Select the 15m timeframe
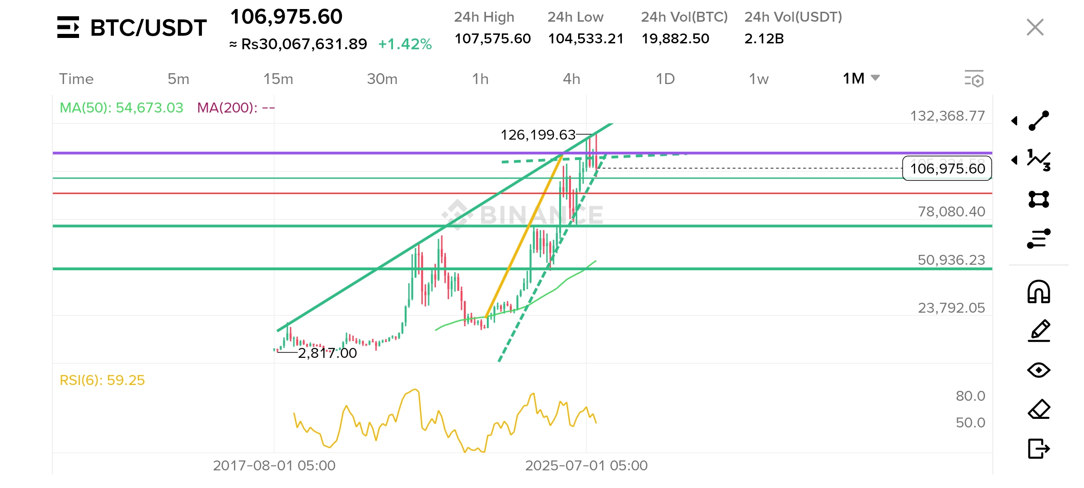 (278, 79)
